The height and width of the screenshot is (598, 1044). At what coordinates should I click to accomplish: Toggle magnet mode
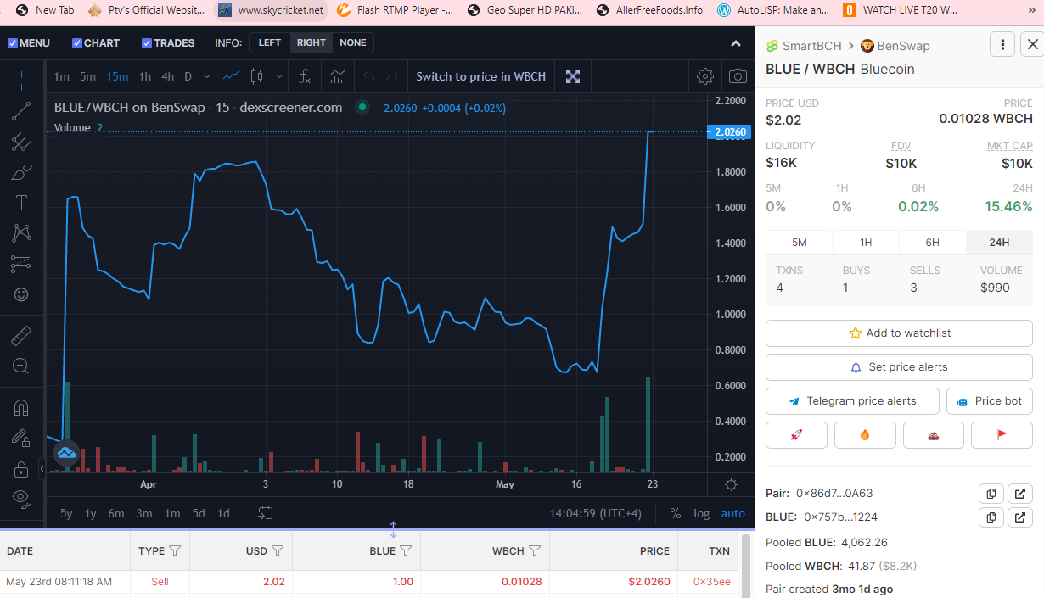(x=21, y=408)
